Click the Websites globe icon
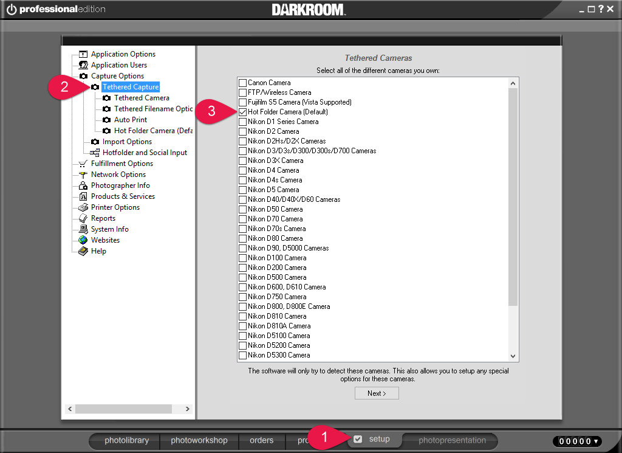The width and height of the screenshot is (622, 453). point(83,240)
